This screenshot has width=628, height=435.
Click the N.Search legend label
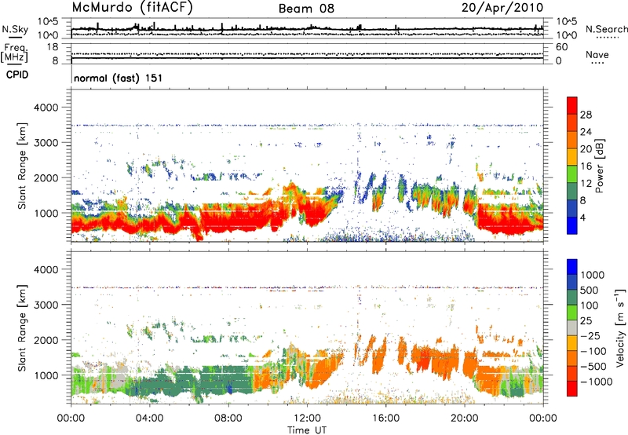pos(606,29)
